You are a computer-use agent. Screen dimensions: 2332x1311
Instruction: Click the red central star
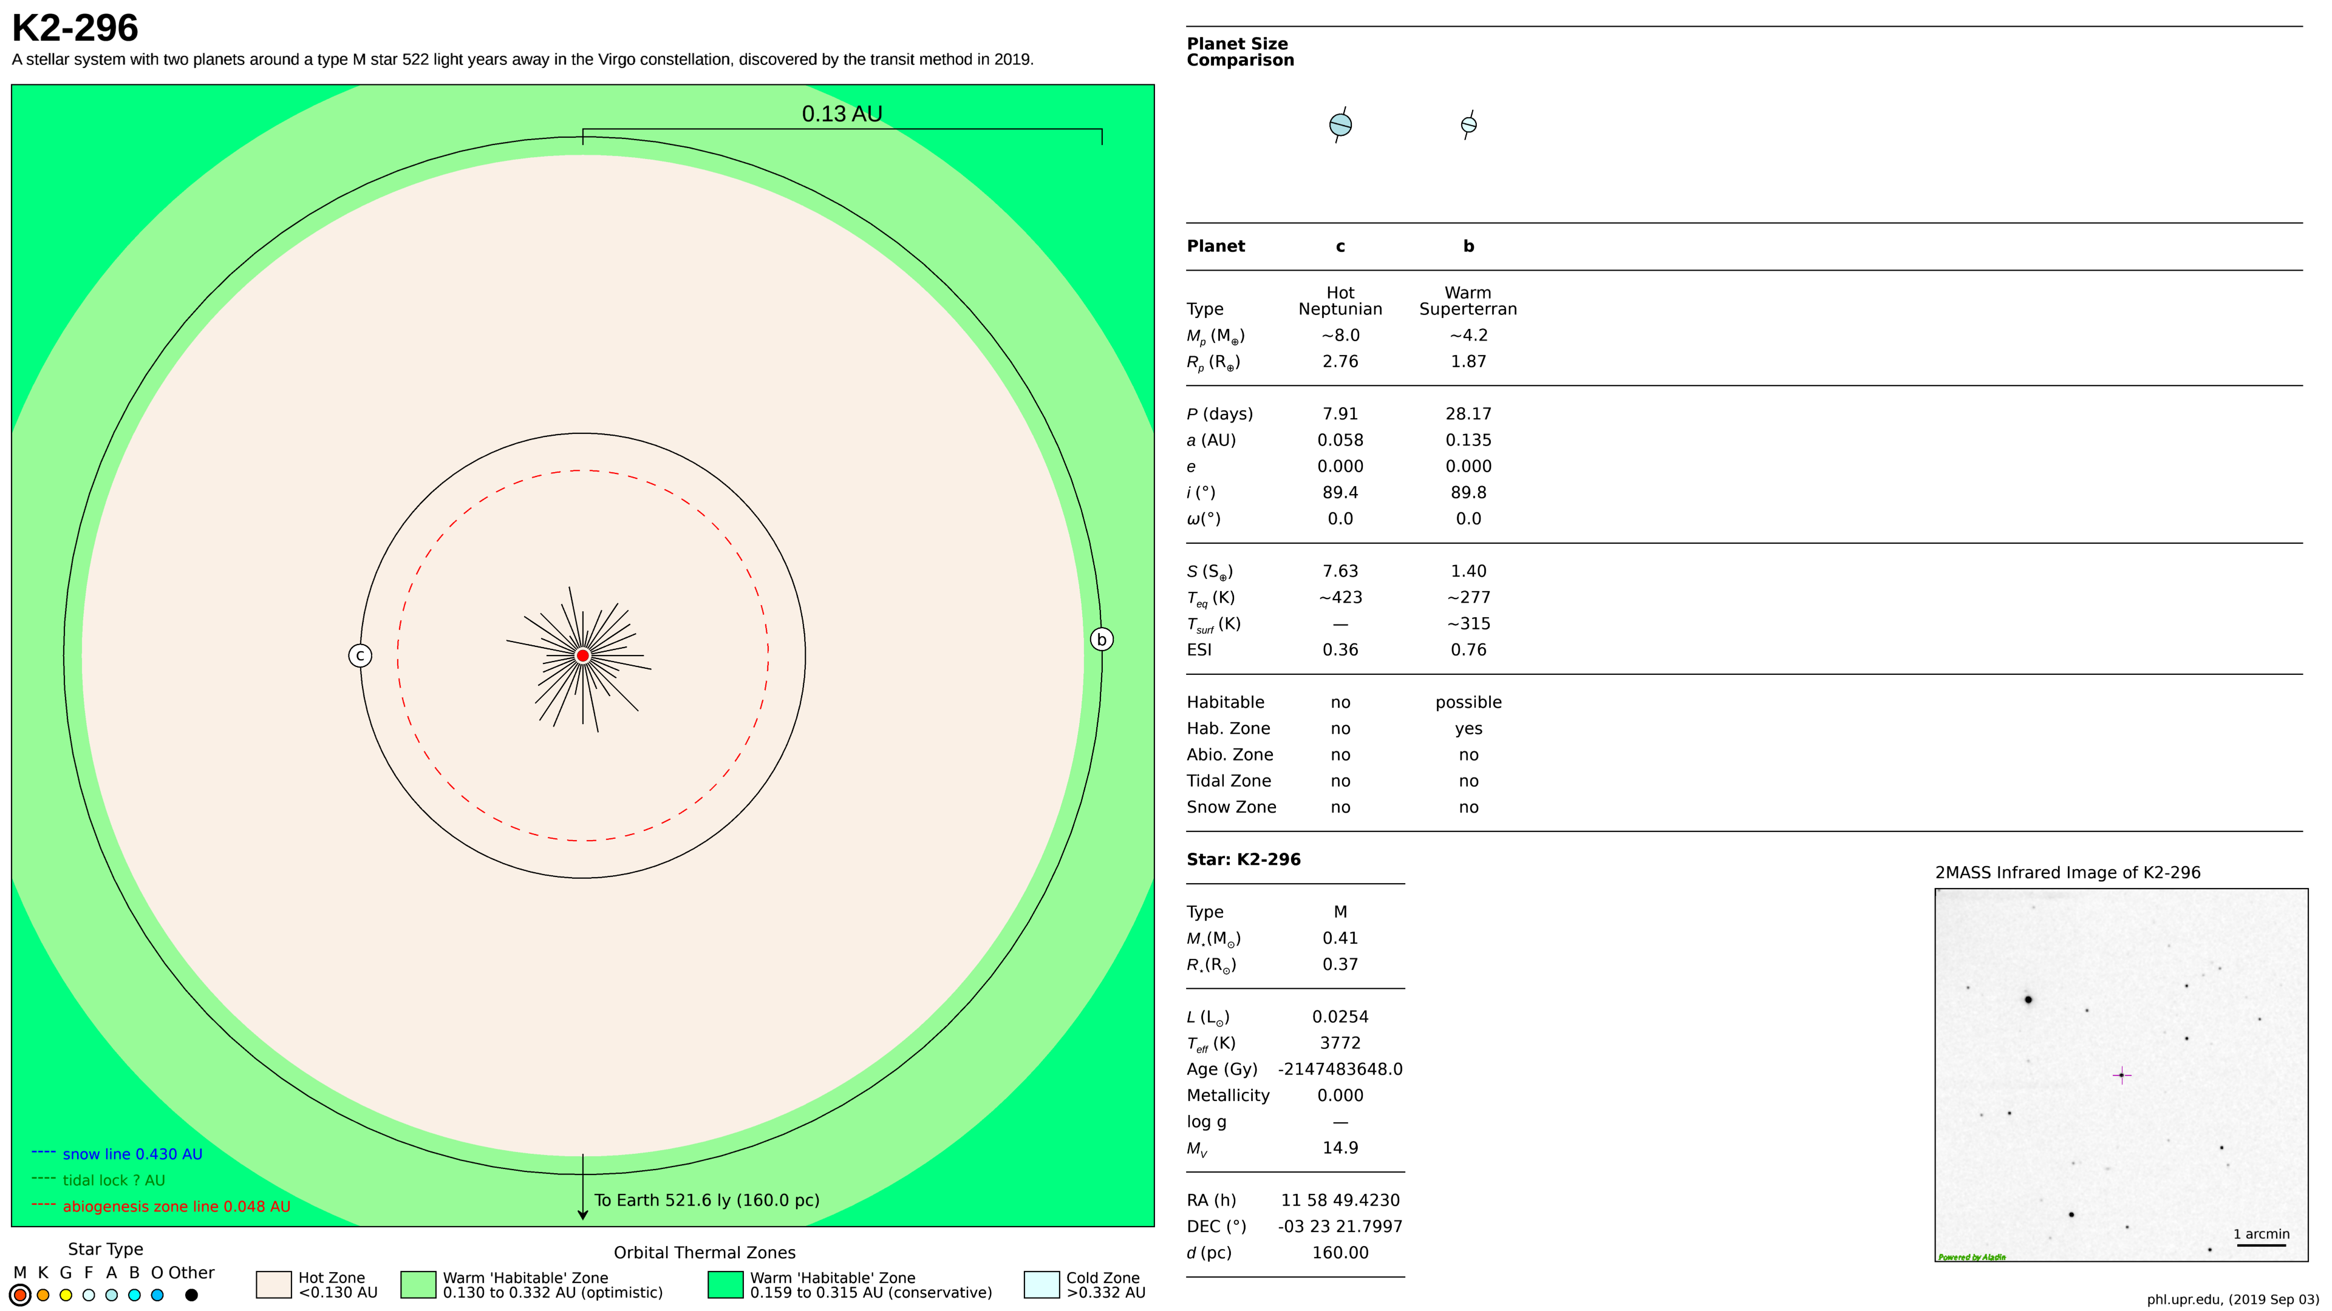[583, 655]
